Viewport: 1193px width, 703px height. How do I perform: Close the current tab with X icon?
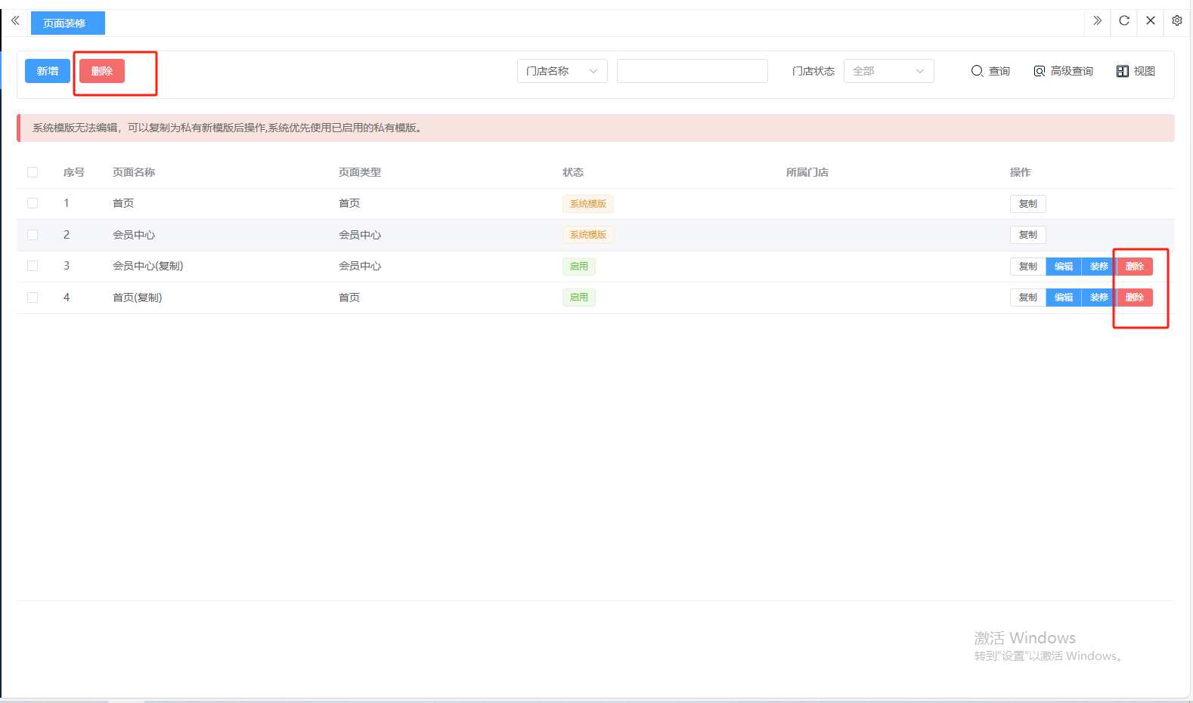point(1151,21)
